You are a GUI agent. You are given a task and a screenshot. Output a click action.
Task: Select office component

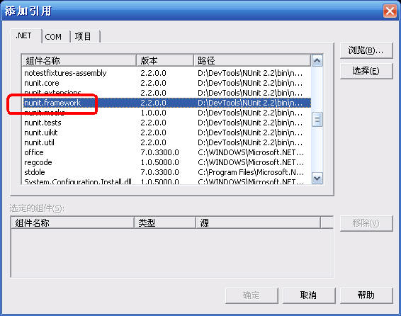166,152
